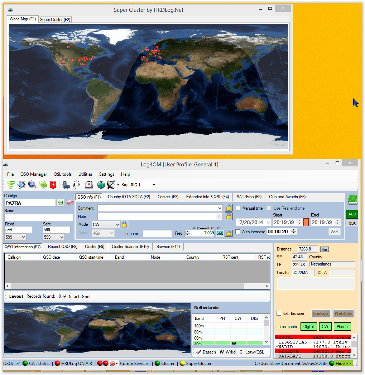Enable the Manual time checkbox
Viewport: 365px width, 375px height.
[x=238, y=208]
